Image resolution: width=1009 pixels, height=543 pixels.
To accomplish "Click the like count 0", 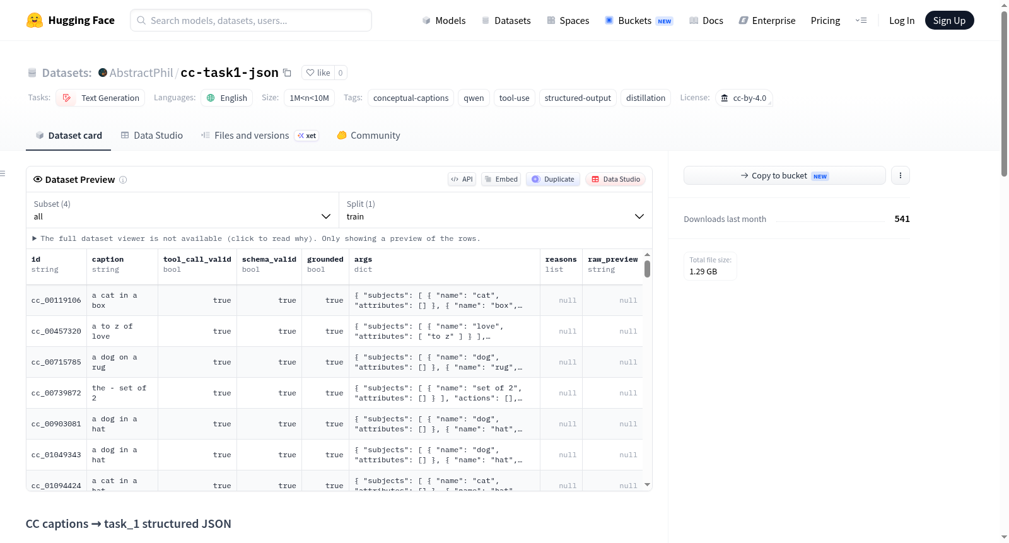I will point(341,73).
